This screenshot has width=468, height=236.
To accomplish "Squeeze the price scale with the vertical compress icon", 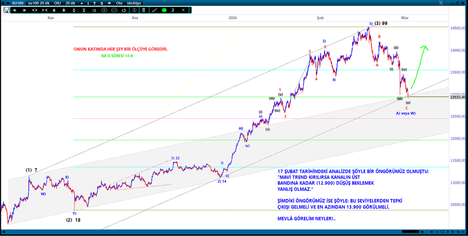I will (x=83, y=10).
